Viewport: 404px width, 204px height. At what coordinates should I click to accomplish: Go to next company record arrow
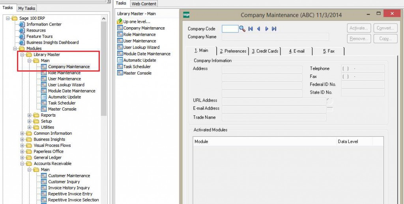point(267,29)
